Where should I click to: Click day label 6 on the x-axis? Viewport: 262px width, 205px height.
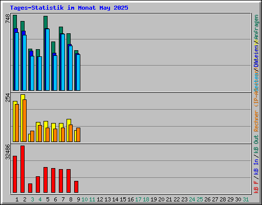pos(55,199)
